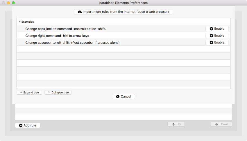247x141 pixels.
Task: Click plus icon for the spacebar rule
Action: click(211, 43)
